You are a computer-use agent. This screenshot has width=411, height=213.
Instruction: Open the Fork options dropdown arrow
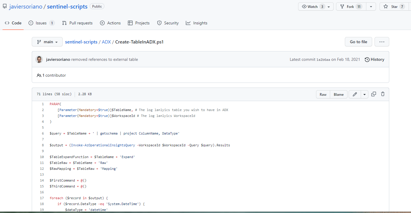pos(371,6)
